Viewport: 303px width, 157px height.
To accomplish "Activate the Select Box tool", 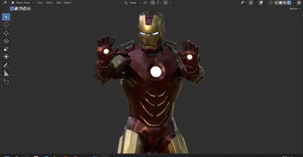I will pyautogui.click(x=6, y=17).
